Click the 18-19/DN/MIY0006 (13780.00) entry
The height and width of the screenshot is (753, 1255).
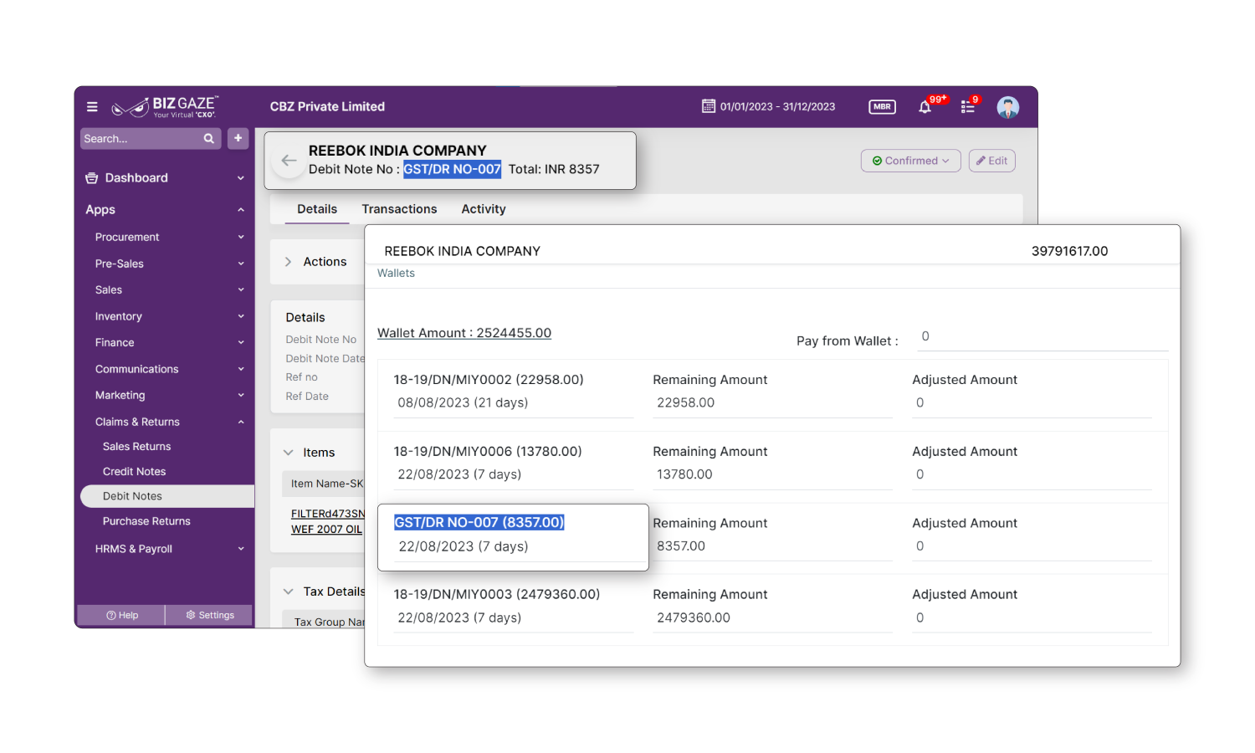tap(488, 452)
